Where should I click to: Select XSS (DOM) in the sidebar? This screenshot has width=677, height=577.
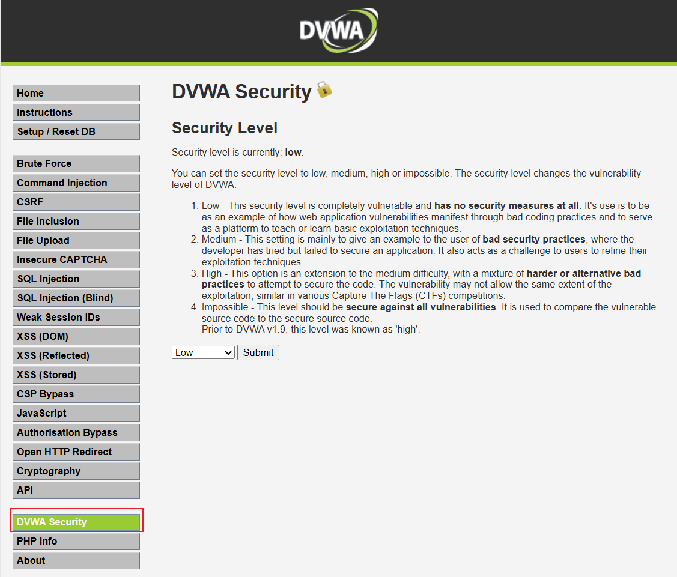click(x=76, y=337)
